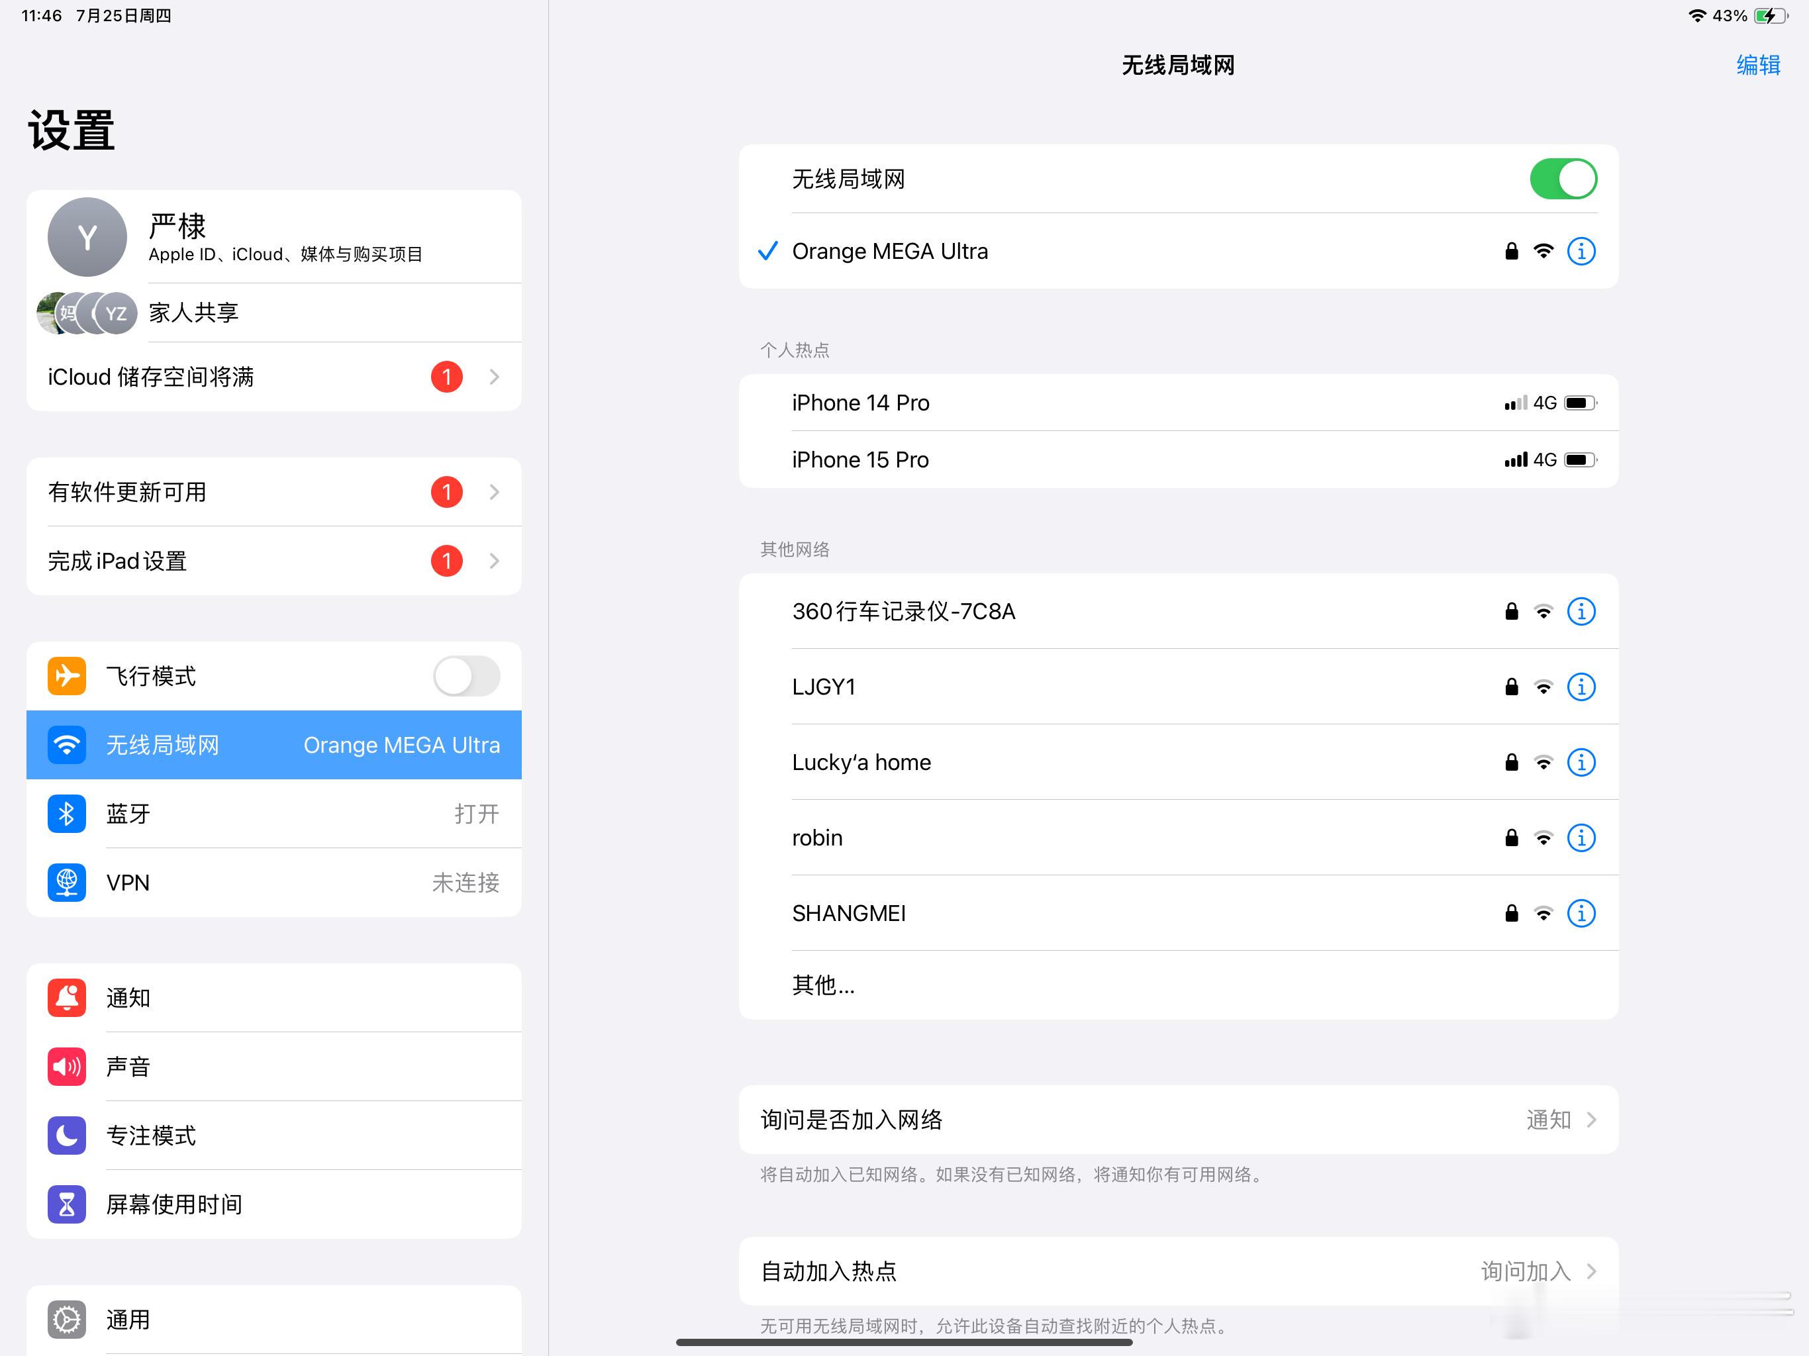The width and height of the screenshot is (1809, 1356).
Task: Tap the status bar battery icon
Action: pyautogui.click(x=1771, y=15)
